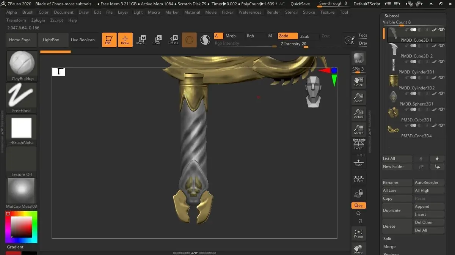Click the Zoom canvas icon
The image size is (455, 255).
point(358,98)
